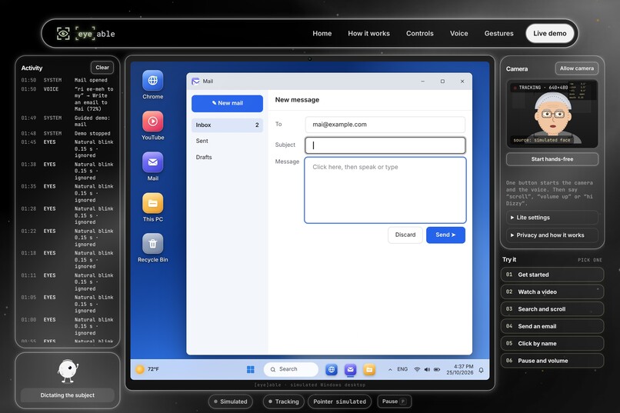Click the Dictating the subject status

(x=67, y=395)
